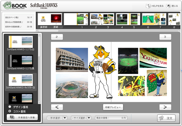182x126 pixels.
Task: Close the editor with 閉じる icon
Action: 168,6
